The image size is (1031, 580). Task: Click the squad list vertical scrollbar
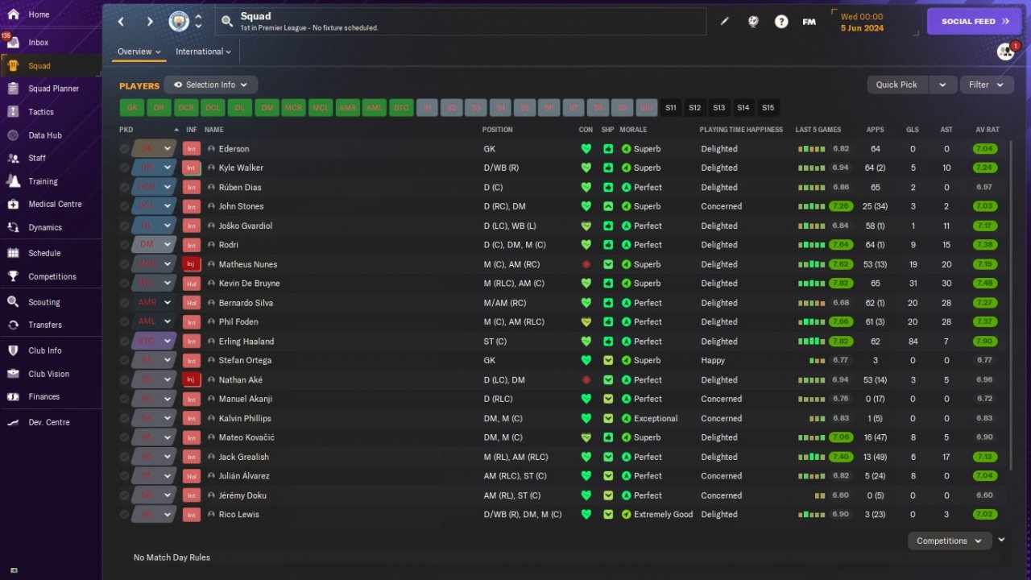coord(1011,306)
